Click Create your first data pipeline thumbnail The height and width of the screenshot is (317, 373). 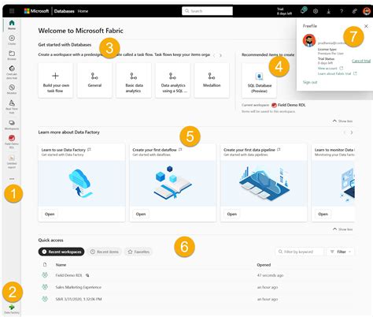(264, 183)
